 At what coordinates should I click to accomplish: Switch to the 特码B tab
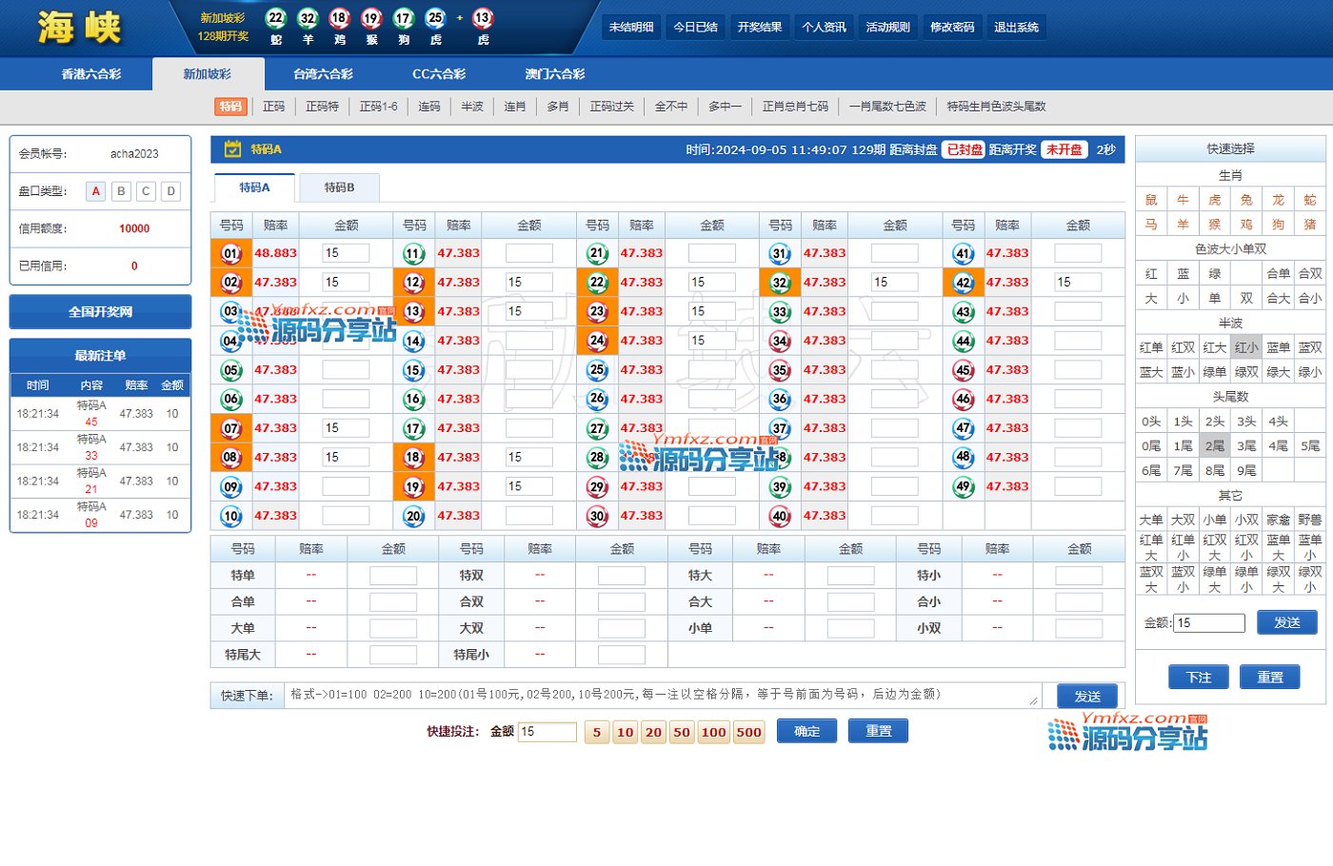click(x=339, y=187)
